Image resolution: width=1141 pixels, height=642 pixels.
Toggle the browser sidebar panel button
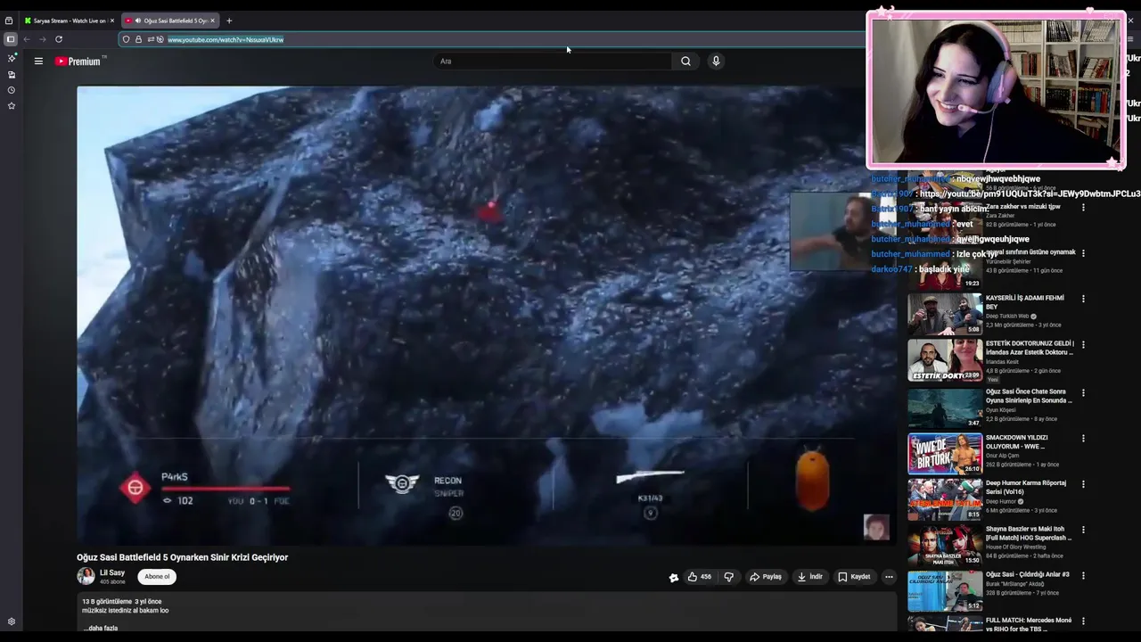[x=11, y=39]
